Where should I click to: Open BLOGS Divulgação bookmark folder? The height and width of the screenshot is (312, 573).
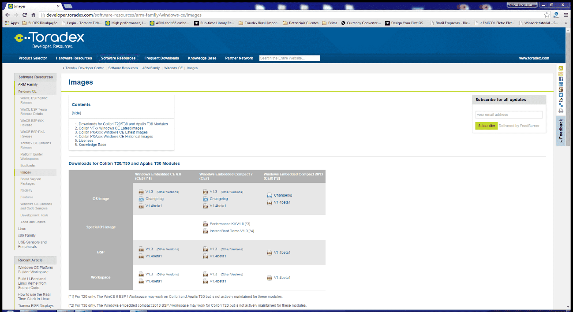(x=40, y=23)
